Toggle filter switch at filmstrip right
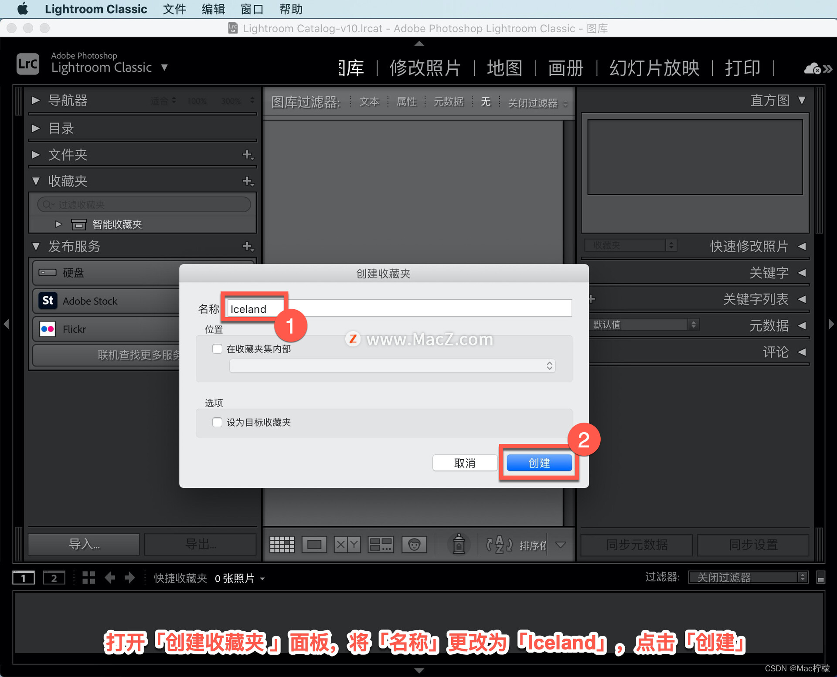The image size is (837, 677). tap(820, 578)
